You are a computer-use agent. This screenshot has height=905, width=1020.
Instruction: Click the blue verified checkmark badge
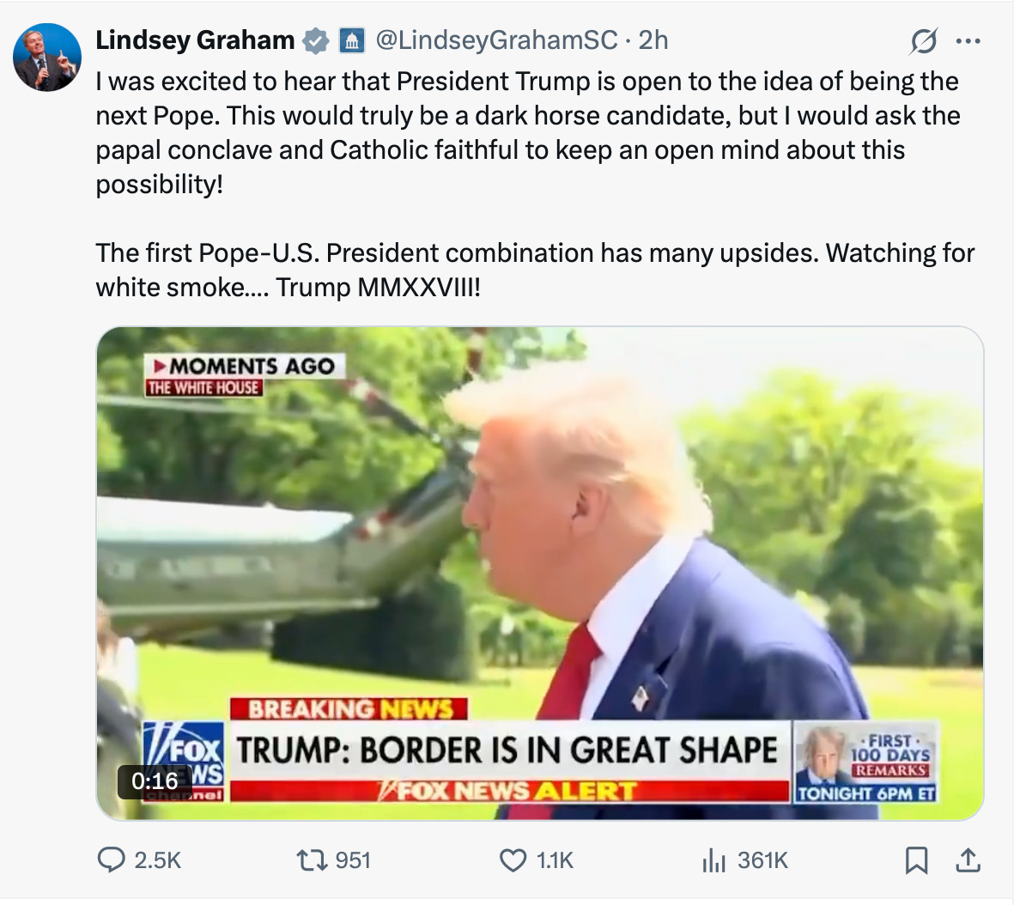[315, 41]
